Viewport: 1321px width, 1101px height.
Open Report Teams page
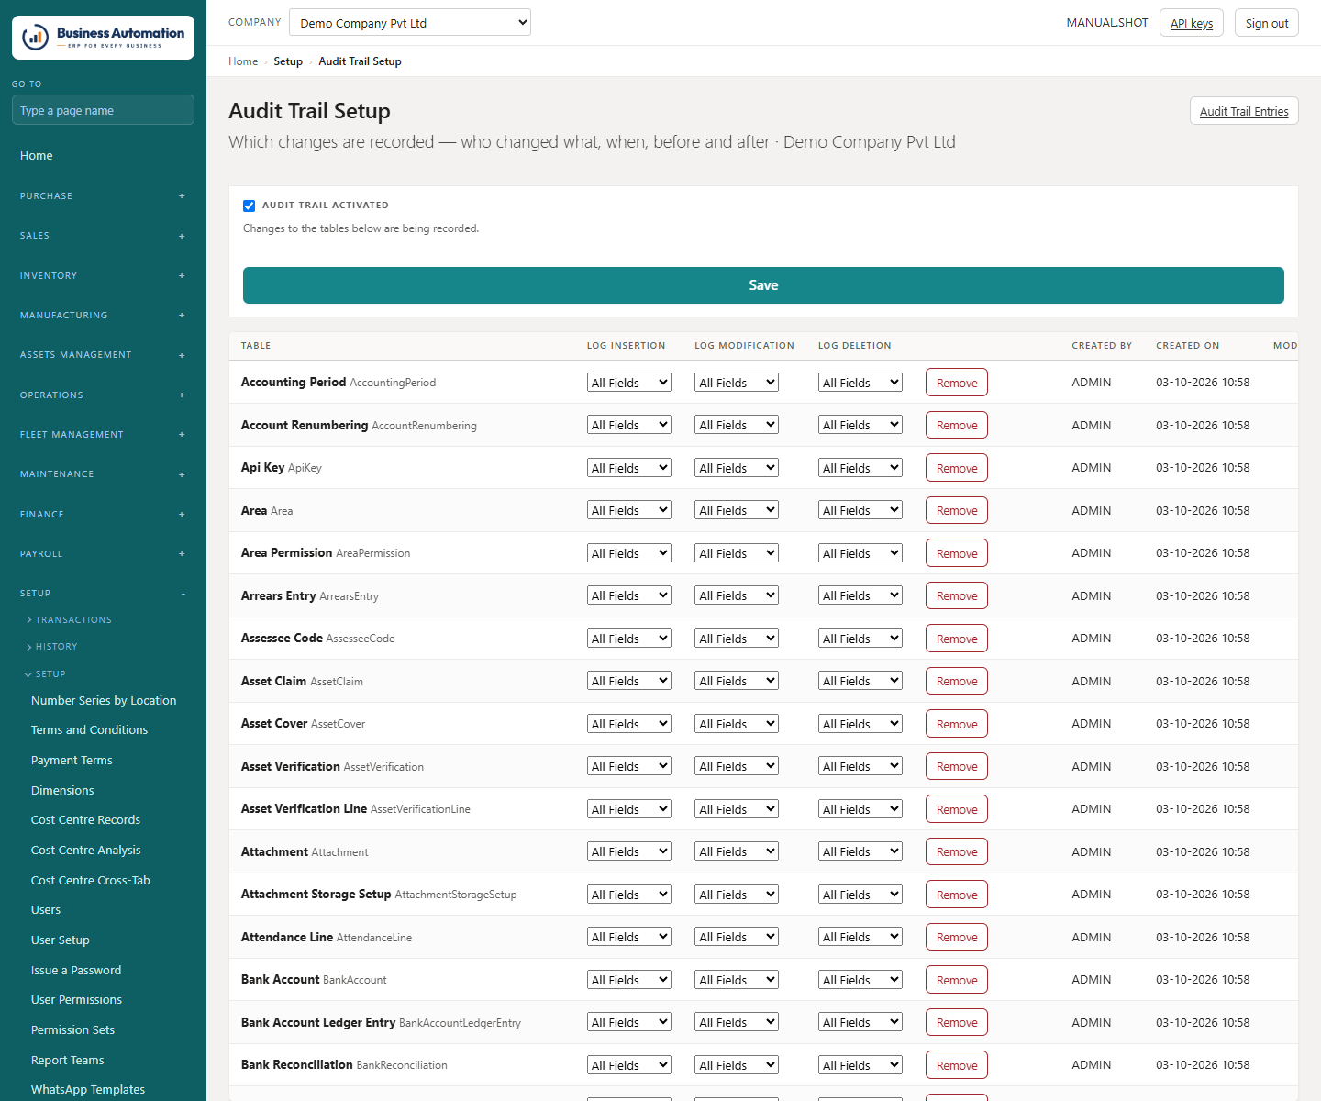coord(68,1061)
